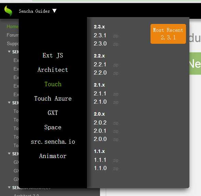
Task: Download the 2.1.1 zip
Action: [116, 94]
